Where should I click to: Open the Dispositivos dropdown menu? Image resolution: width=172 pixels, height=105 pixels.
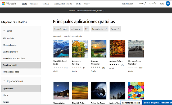click(35, 4)
